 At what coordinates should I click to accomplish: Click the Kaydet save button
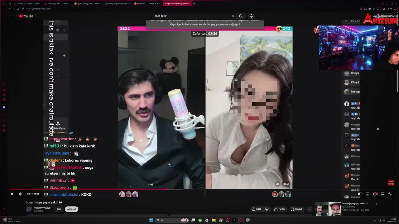[x=296, y=209]
